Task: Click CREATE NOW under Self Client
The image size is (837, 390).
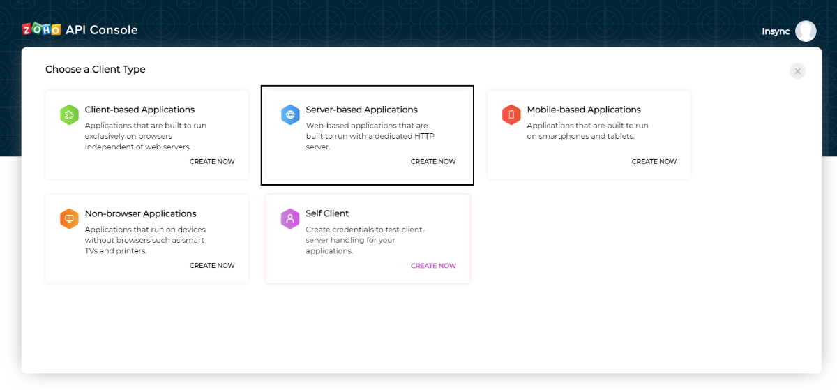Action: [433, 266]
